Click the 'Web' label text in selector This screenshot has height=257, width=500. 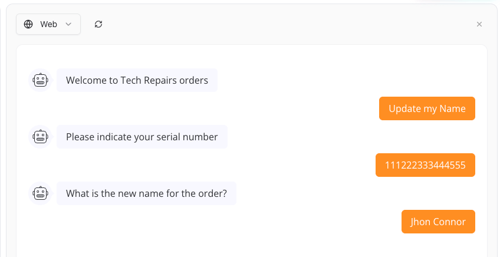point(48,24)
